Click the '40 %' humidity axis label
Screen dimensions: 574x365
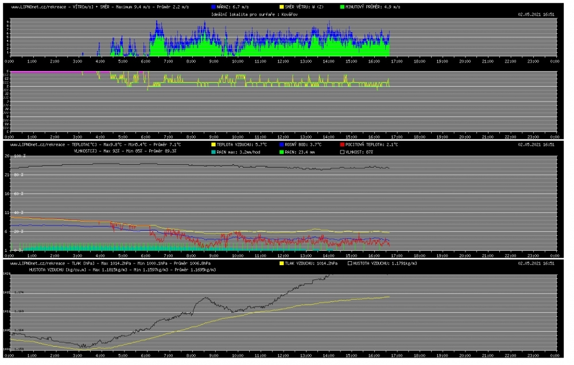click(x=19, y=213)
